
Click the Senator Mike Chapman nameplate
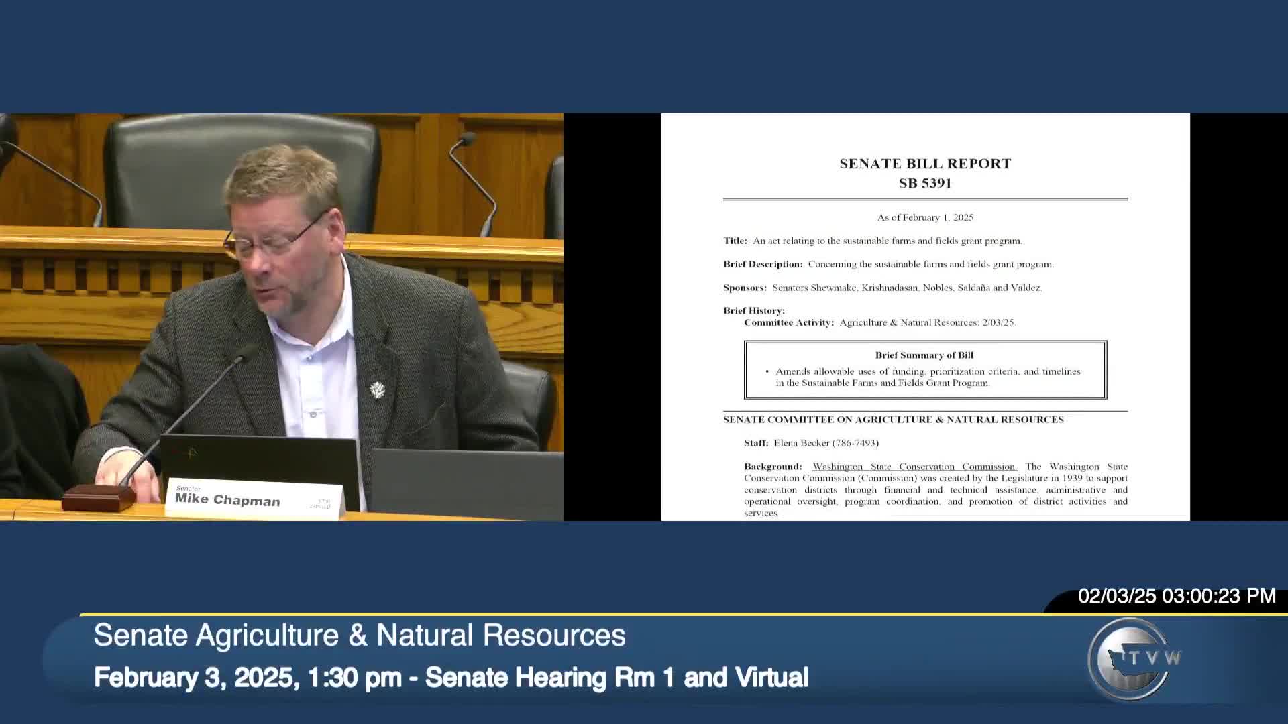pos(254,499)
